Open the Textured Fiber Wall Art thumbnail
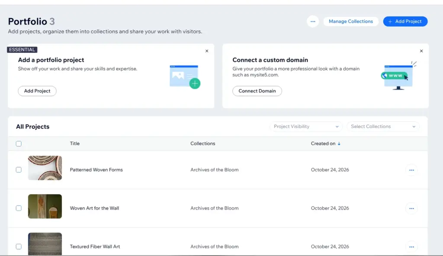This screenshot has width=443, height=256. click(x=45, y=244)
